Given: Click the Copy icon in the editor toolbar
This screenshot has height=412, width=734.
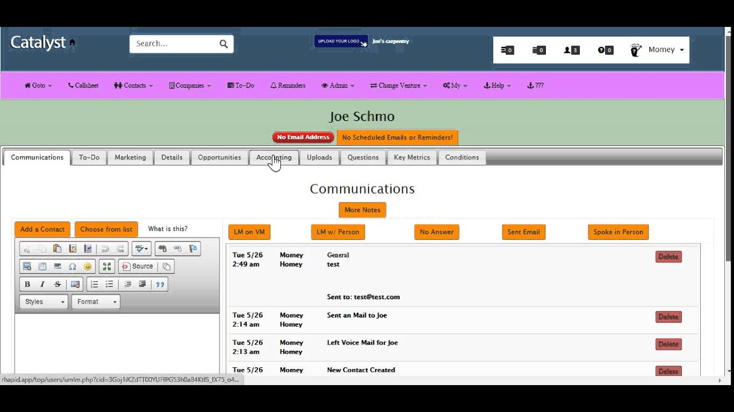Looking at the screenshot, I should click(42, 249).
